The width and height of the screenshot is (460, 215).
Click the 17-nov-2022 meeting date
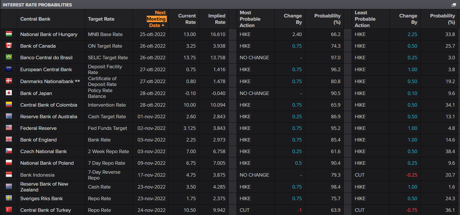tap(151, 175)
